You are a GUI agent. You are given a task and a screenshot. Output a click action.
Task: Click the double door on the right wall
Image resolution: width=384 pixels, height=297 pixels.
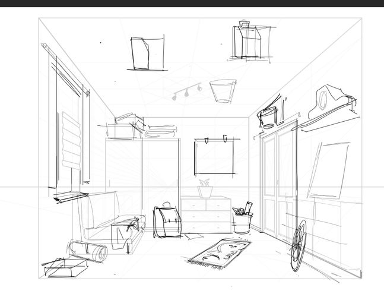pyautogui.click(x=279, y=181)
